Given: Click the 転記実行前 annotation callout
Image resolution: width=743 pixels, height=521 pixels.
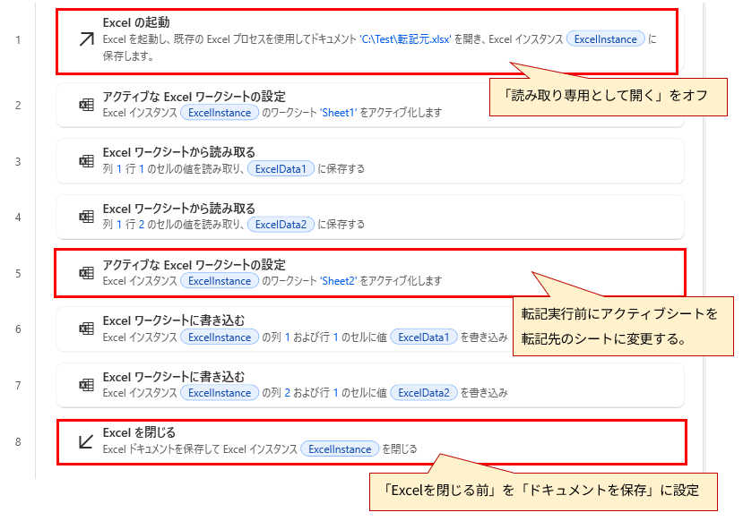Looking at the screenshot, I should [x=621, y=327].
